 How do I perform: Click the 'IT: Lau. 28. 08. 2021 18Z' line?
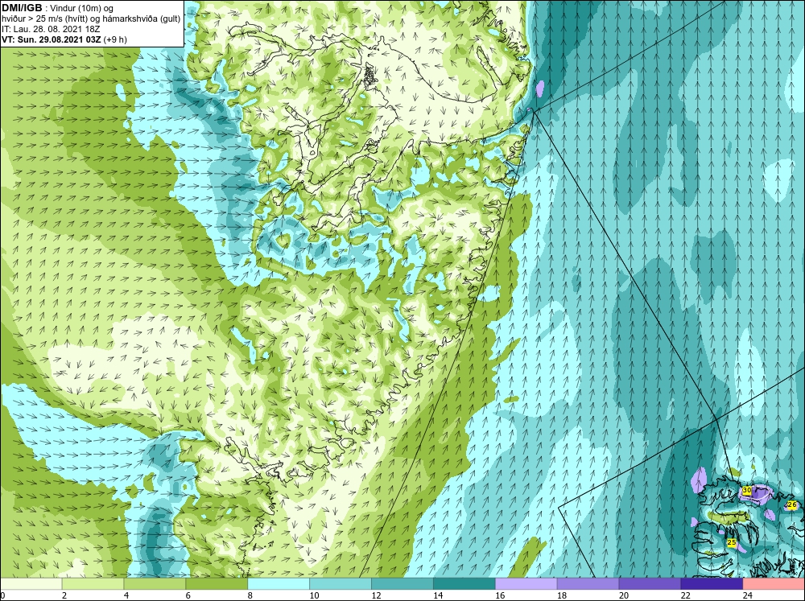[x=51, y=29]
